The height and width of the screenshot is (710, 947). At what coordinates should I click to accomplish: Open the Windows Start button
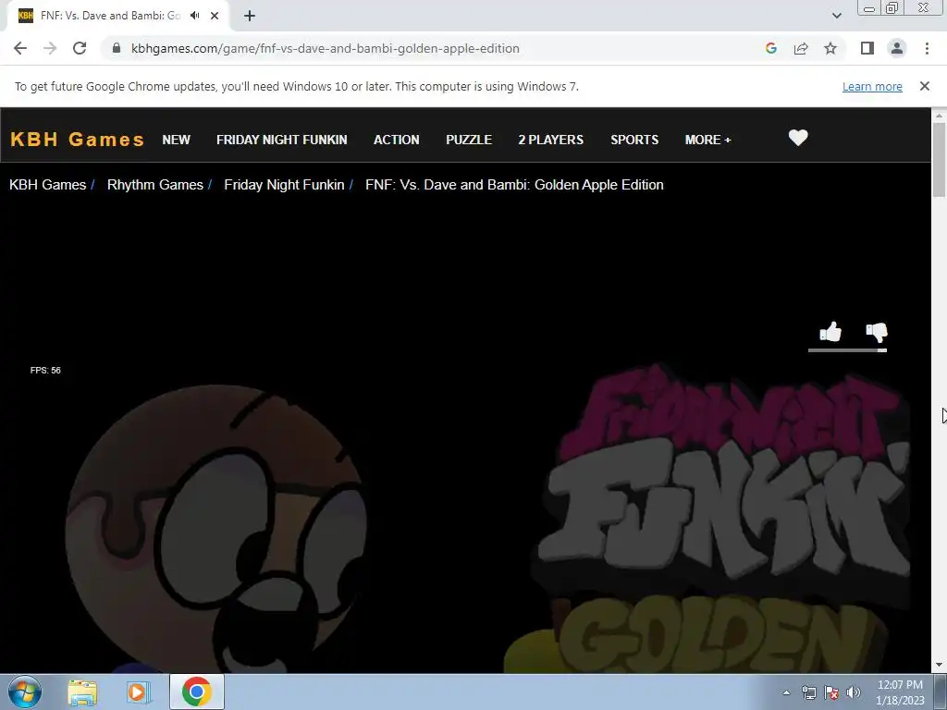[x=25, y=692]
